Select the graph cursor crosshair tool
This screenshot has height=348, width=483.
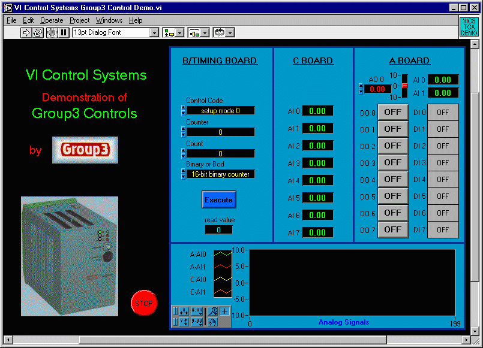tap(225, 311)
